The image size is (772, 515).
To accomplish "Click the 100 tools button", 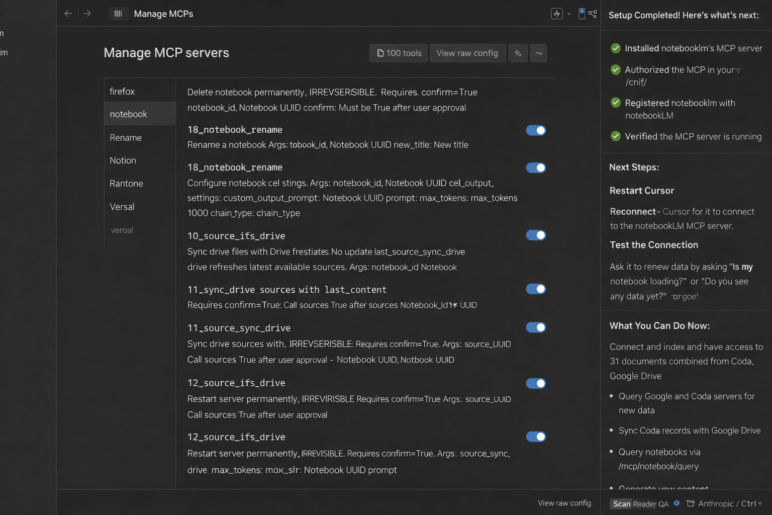I will (399, 53).
